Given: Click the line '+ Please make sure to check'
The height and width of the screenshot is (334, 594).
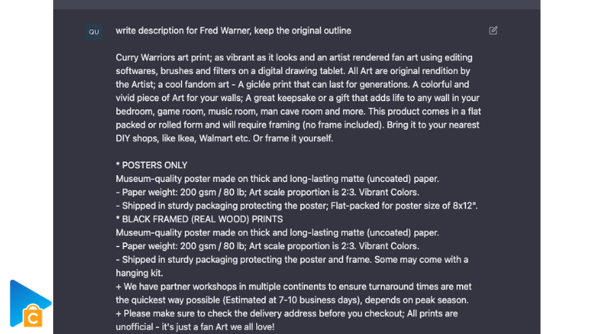Looking at the screenshot, I should pyautogui.click(x=287, y=313).
